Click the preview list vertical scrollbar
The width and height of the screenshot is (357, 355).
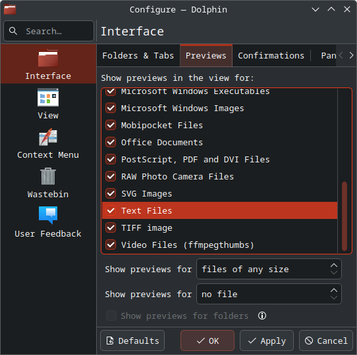(344, 216)
